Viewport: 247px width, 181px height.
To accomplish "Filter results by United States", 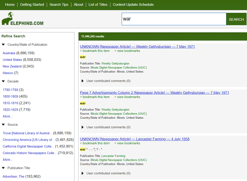I will point(12,60).
